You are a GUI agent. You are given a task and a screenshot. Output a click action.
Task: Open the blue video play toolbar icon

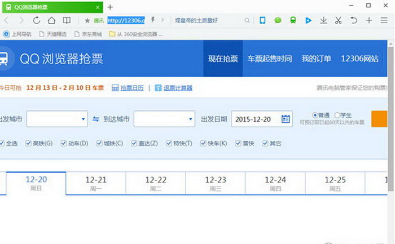308,20
